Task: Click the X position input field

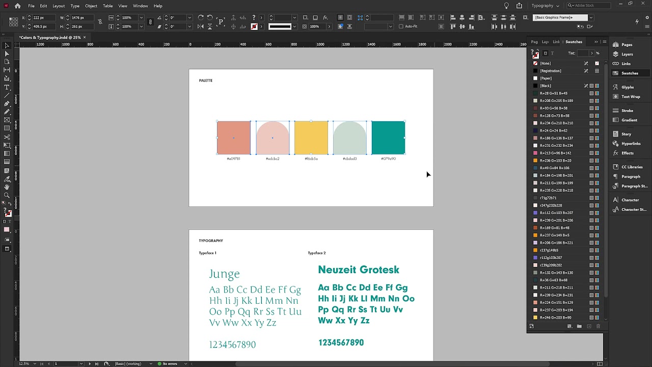Action: pyautogui.click(x=44, y=17)
